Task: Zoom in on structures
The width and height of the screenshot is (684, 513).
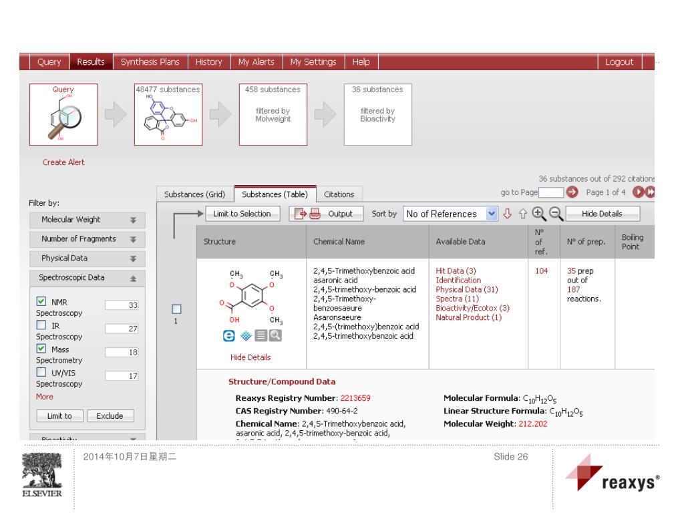Action: 539,213
